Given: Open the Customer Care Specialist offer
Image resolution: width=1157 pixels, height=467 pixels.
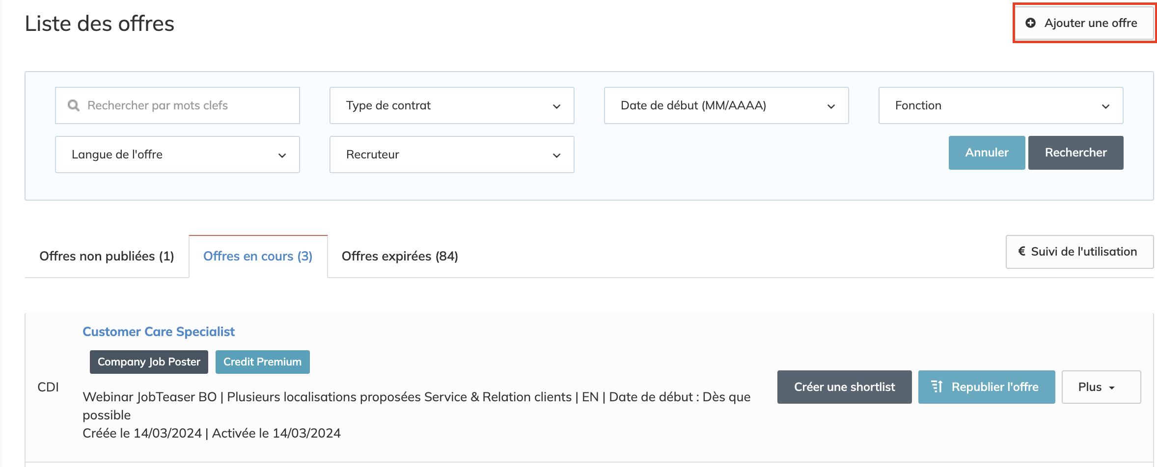Looking at the screenshot, I should click(x=159, y=332).
